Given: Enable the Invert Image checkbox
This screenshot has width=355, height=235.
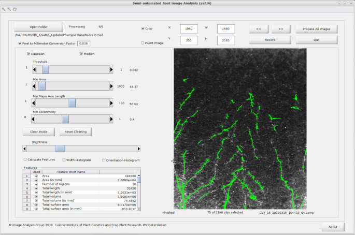Looking at the screenshot, I should point(143,43).
